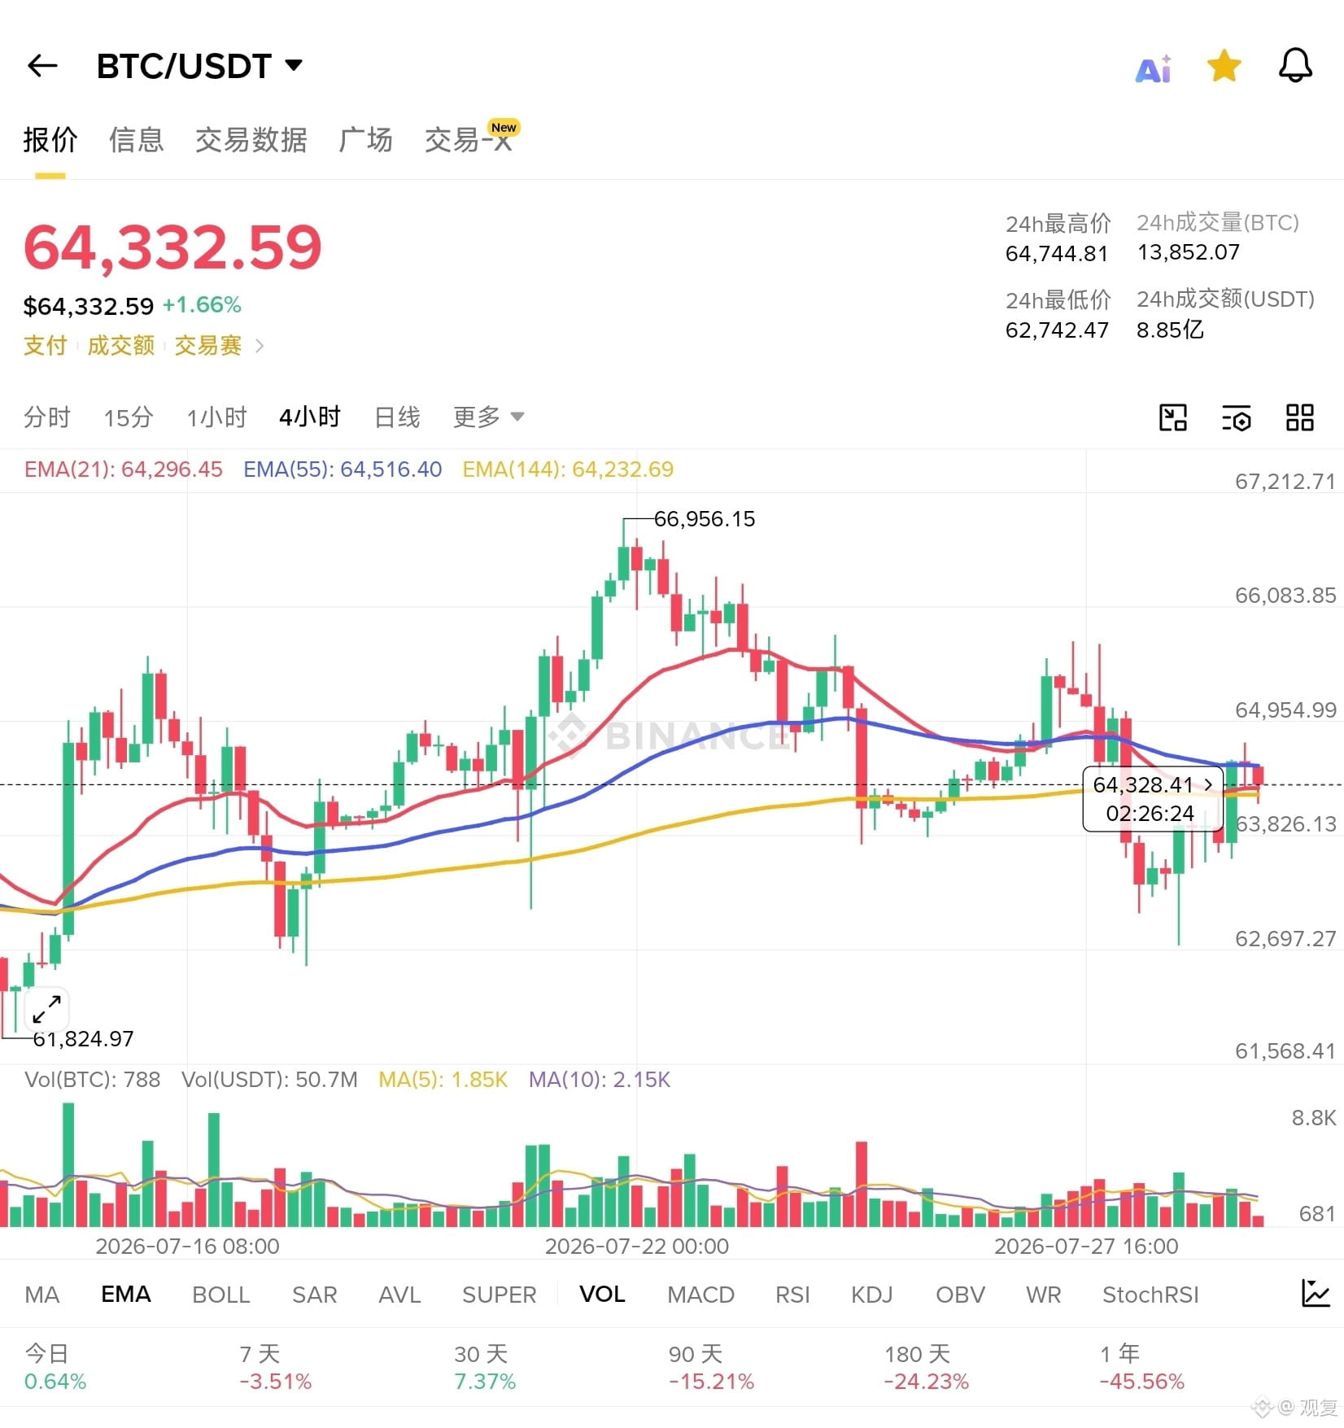The height and width of the screenshot is (1428, 1344).
Task: Open the 交易赛 link
Action: (207, 346)
